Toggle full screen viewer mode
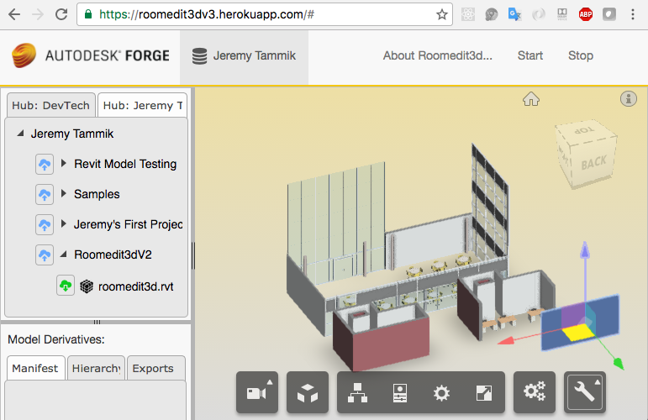The height and width of the screenshot is (420, 648). click(483, 393)
